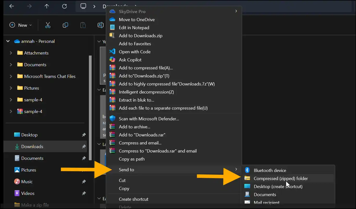The width and height of the screenshot is (356, 209).
Task: Unpin Music using its pin icon
Action: pos(84,181)
